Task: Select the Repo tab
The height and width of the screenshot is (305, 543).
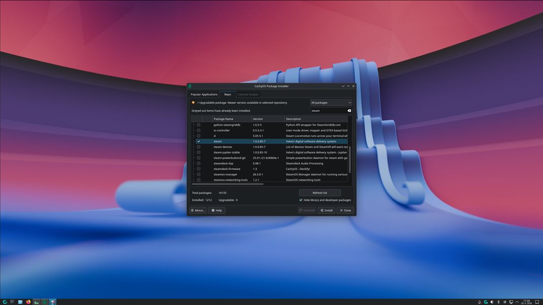Action: coord(227,94)
